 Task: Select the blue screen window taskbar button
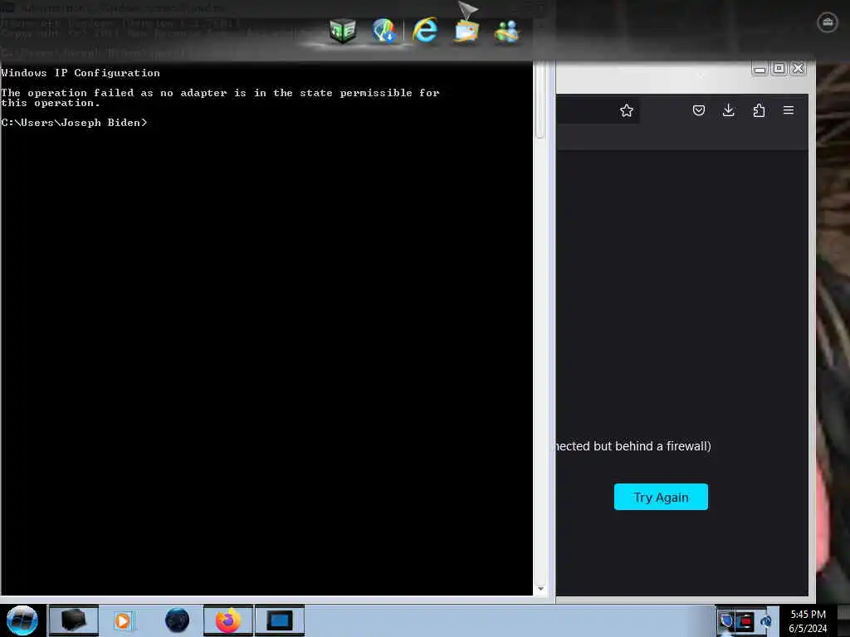pos(280,620)
